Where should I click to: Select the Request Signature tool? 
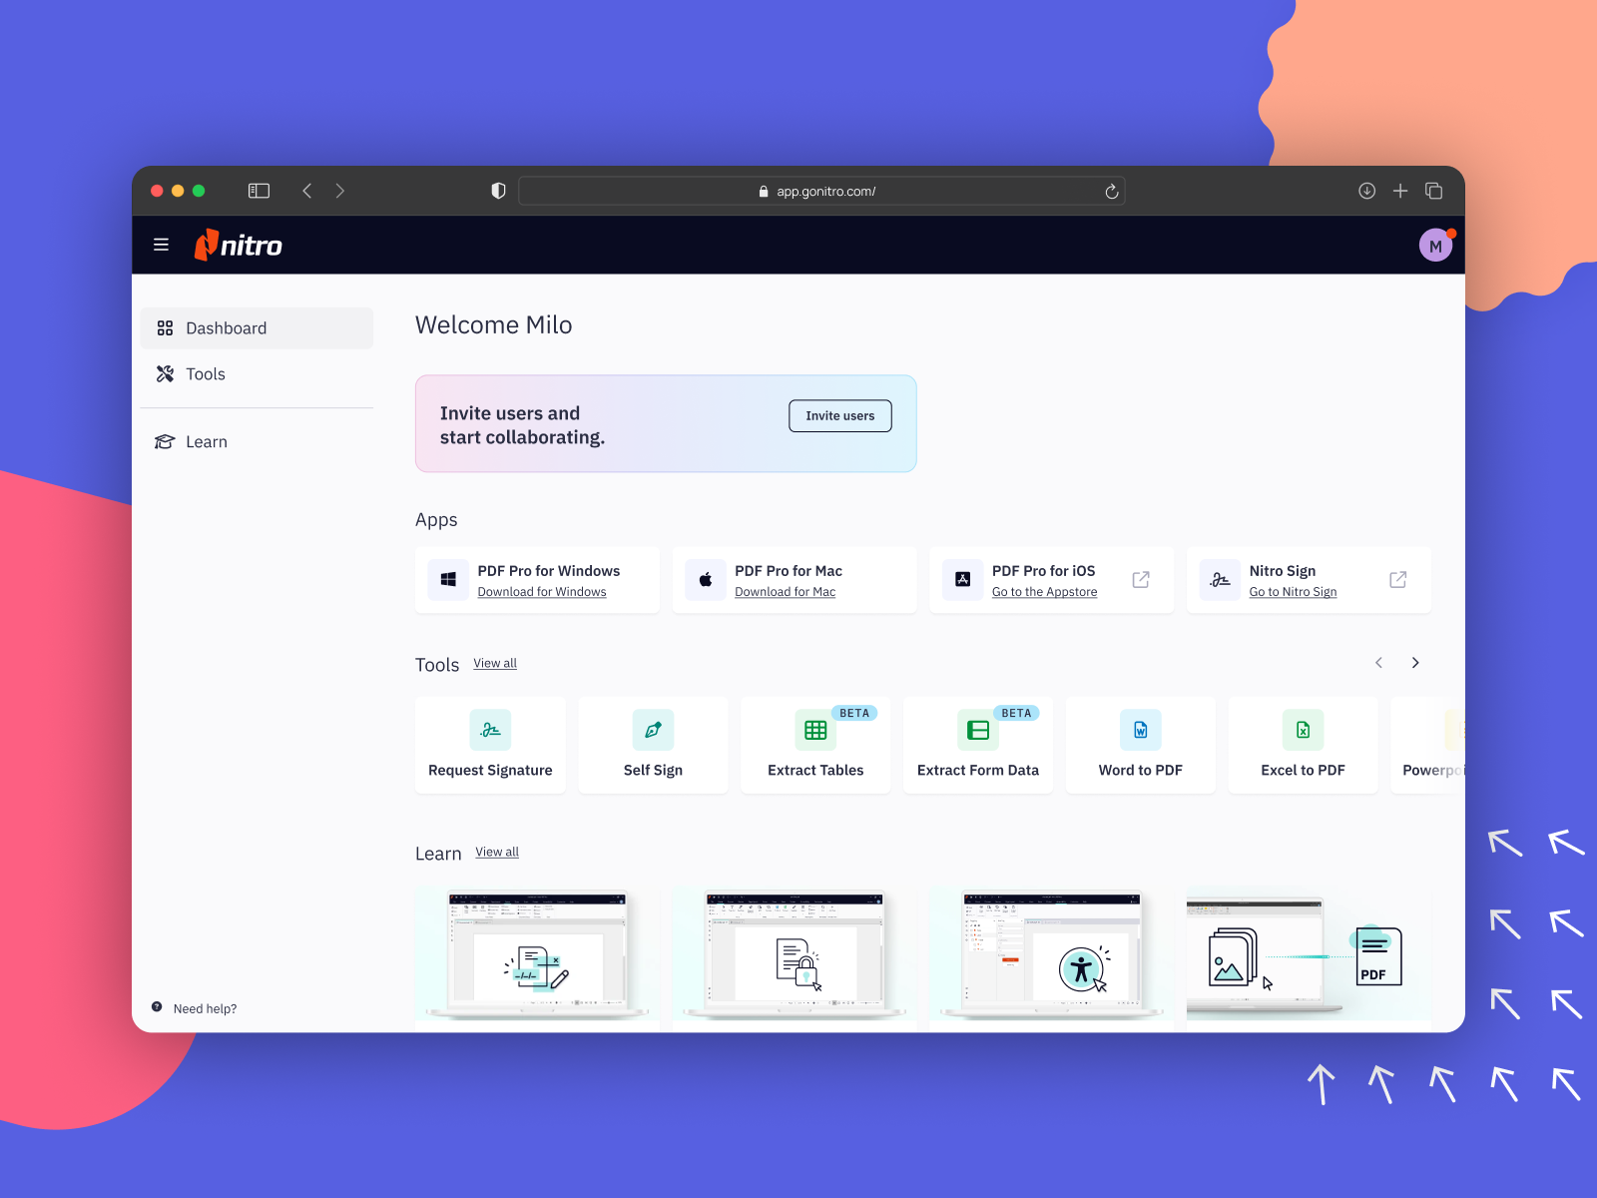tap(490, 744)
